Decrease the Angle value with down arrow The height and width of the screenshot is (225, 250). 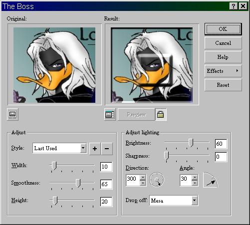[x=195, y=183]
